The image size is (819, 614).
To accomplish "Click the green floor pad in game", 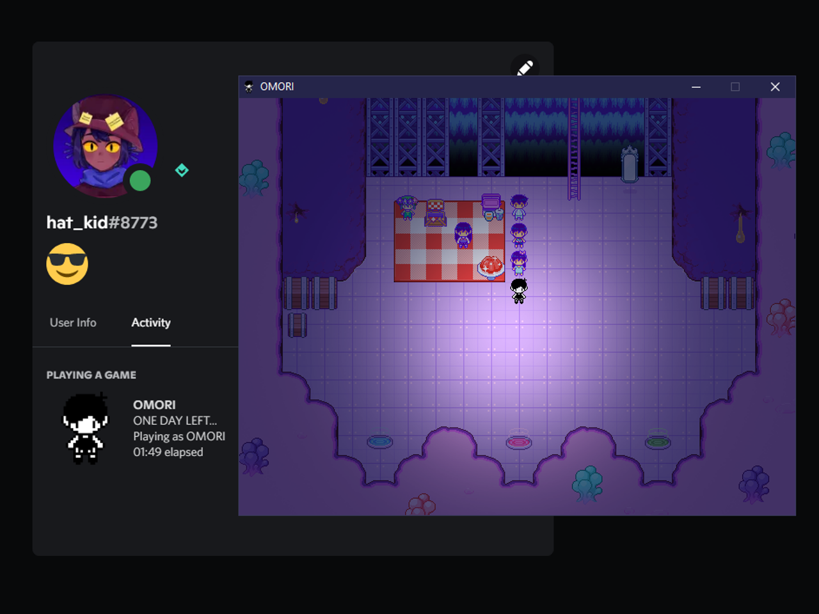I will pos(657,441).
